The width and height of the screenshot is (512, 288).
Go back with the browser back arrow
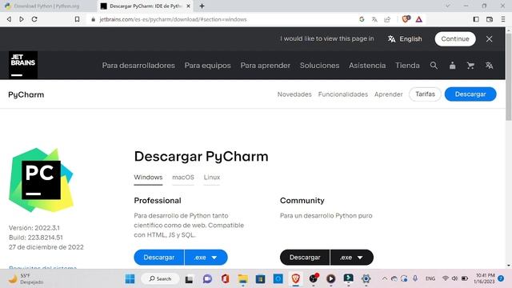click(x=9, y=19)
